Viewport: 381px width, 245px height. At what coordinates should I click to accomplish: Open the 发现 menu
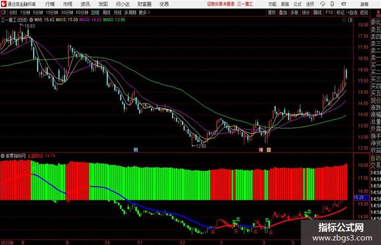pyautogui.click(x=103, y=4)
